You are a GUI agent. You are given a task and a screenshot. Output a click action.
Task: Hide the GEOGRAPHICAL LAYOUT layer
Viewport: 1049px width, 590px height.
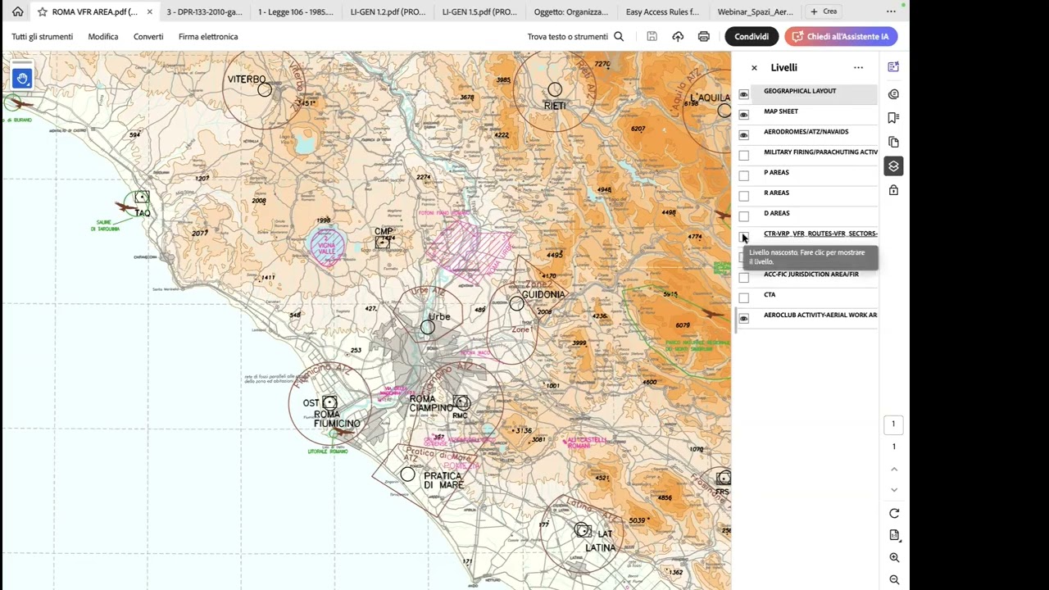point(744,94)
